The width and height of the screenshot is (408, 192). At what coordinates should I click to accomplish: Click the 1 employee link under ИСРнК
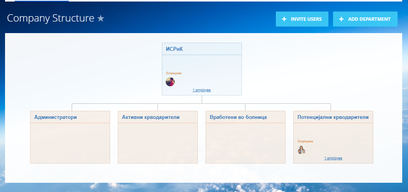(x=202, y=90)
